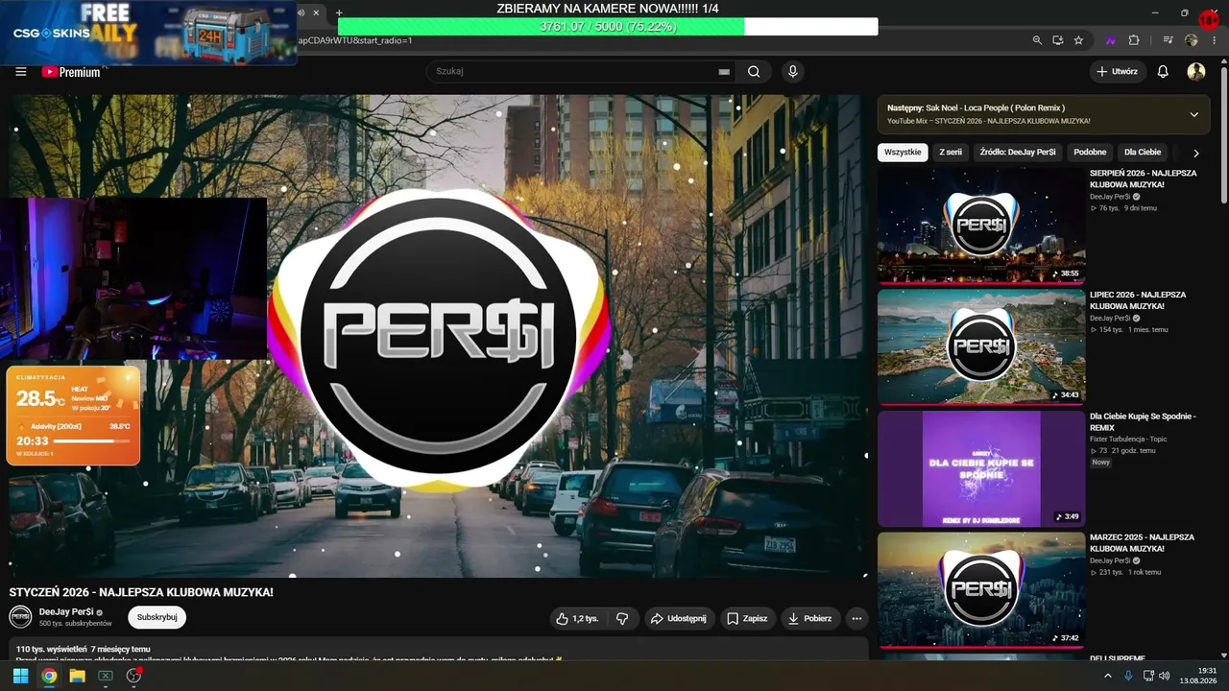Open Chrome profile avatar in toolbar
1229x691 pixels.
pos(1192,40)
